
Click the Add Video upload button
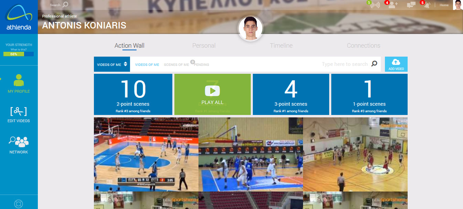pos(396,64)
